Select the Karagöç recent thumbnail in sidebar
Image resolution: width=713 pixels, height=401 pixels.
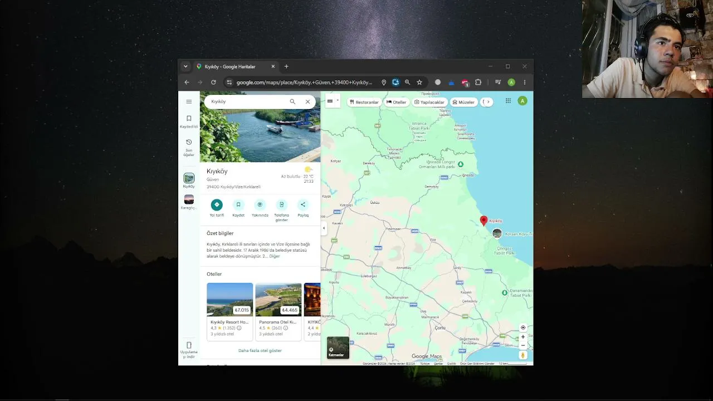coord(189,199)
